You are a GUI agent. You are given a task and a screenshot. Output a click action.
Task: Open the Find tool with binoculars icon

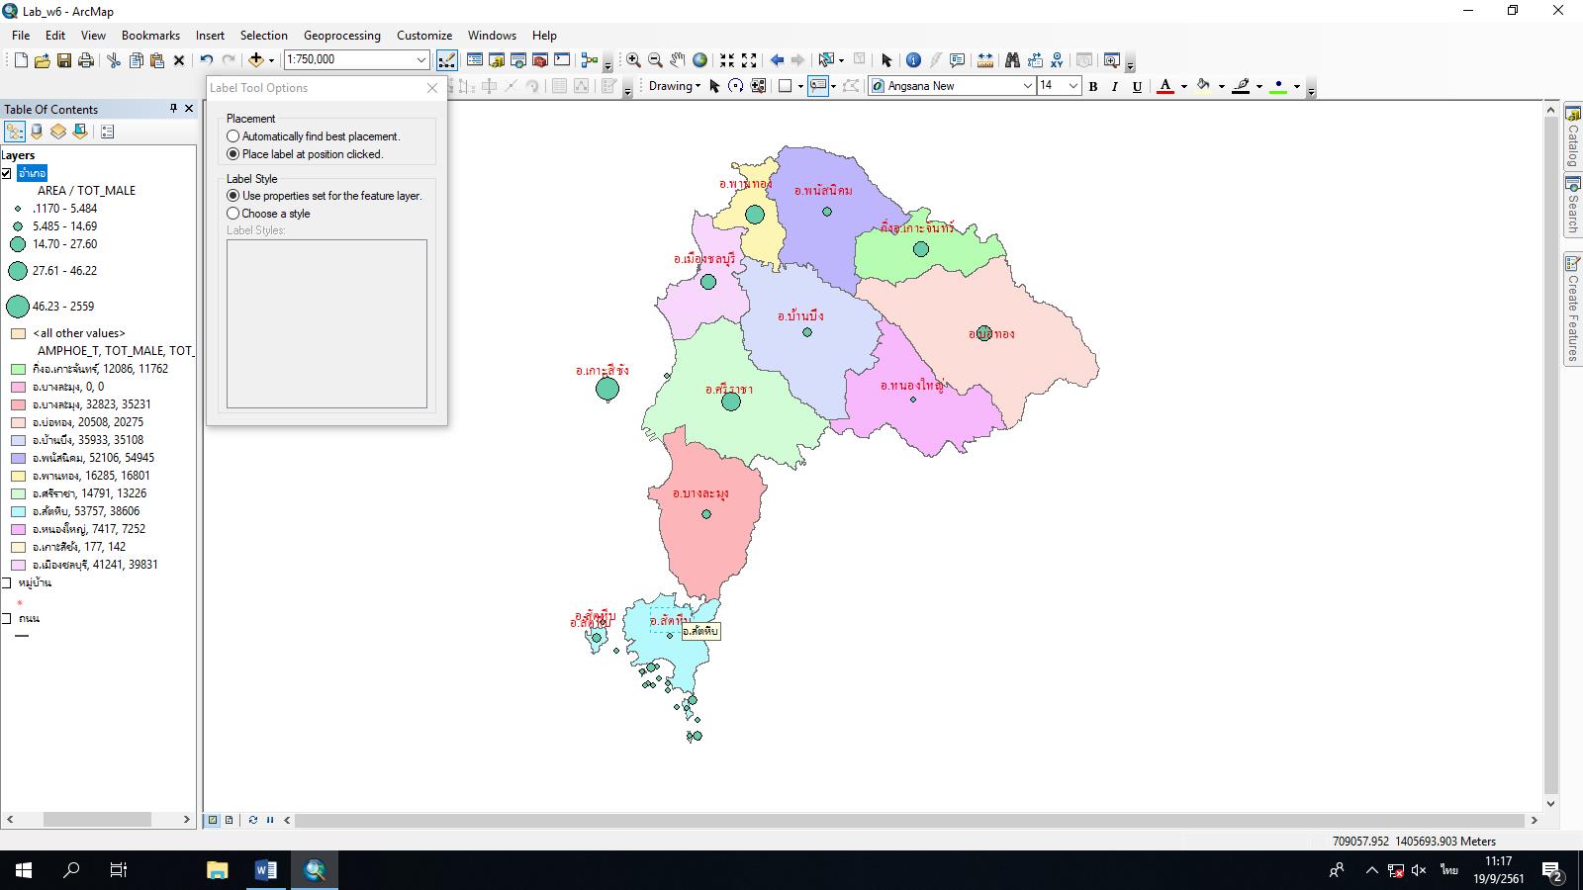[x=1013, y=60]
